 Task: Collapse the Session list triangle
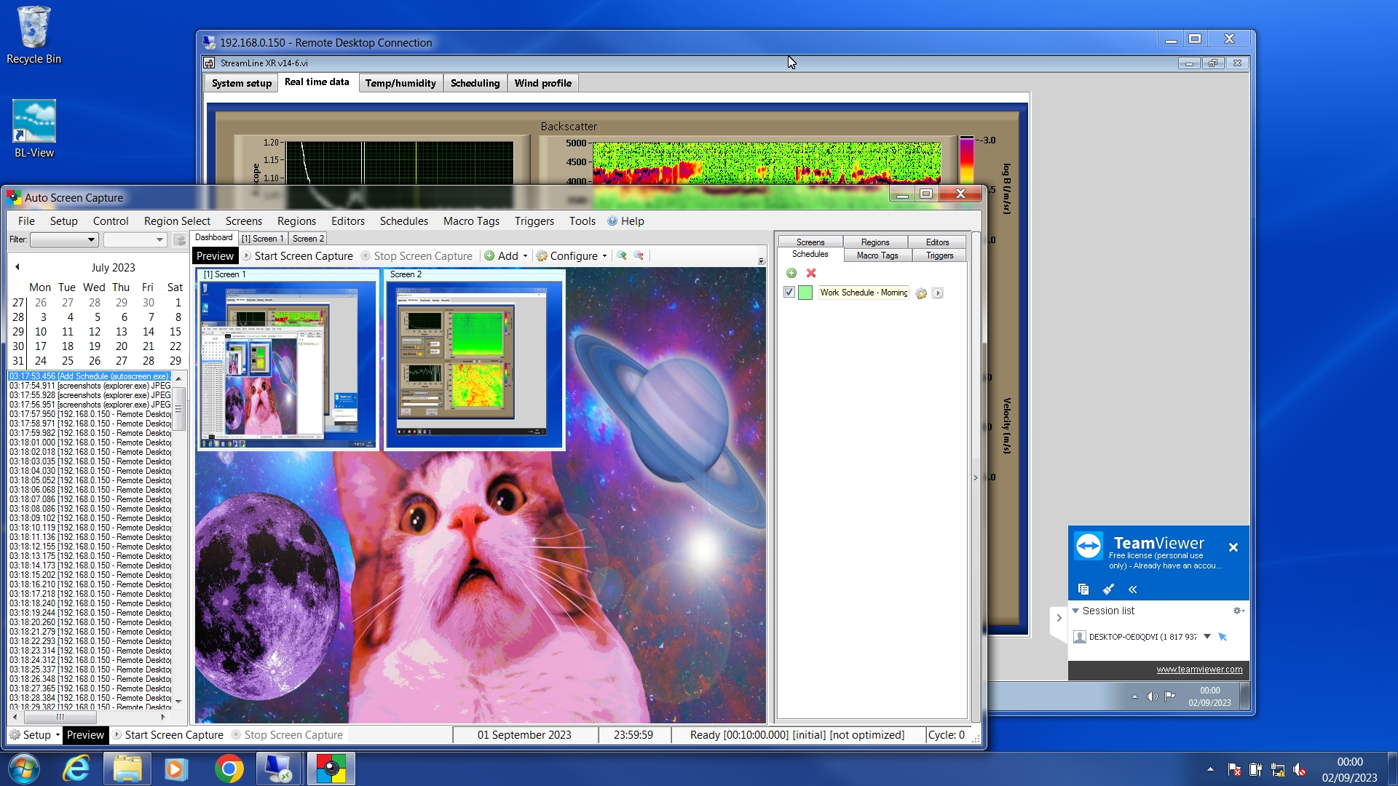pyautogui.click(x=1075, y=611)
